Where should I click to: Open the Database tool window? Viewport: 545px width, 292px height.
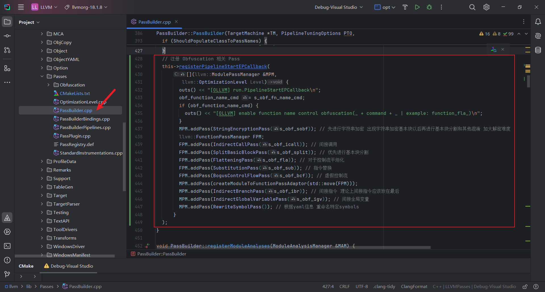pyautogui.click(x=538, y=50)
